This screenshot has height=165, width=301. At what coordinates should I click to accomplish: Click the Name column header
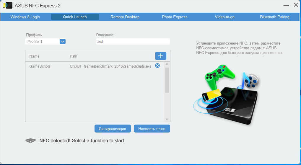click(x=34, y=56)
